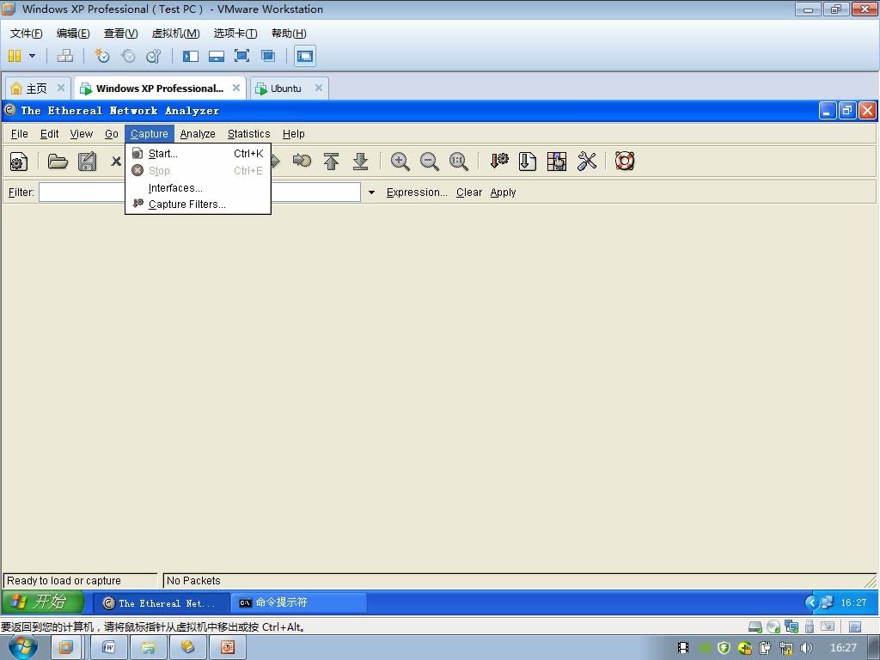Click The Ethereal Net... taskbar button
The image size is (880, 660).
click(x=161, y=602)
